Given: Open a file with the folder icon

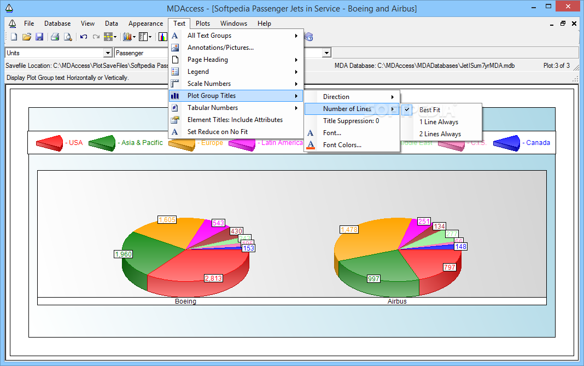Looking at the screenshot, I should (26, 37).
